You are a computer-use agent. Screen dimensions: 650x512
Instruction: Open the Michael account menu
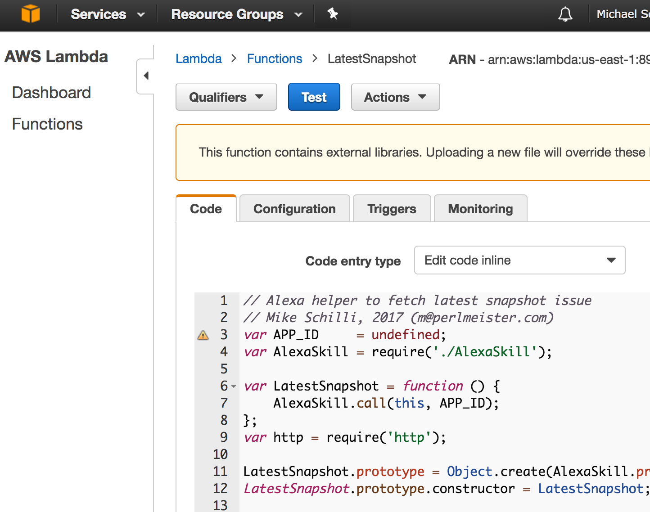tap(623, 14)
